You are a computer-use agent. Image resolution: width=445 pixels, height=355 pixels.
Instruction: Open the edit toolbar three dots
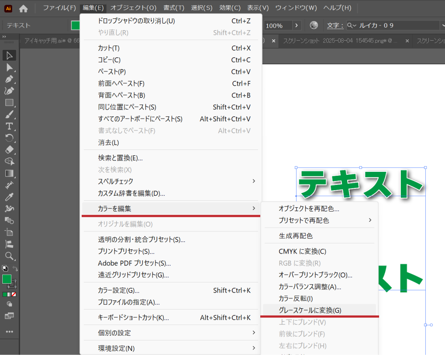[9, 332]
